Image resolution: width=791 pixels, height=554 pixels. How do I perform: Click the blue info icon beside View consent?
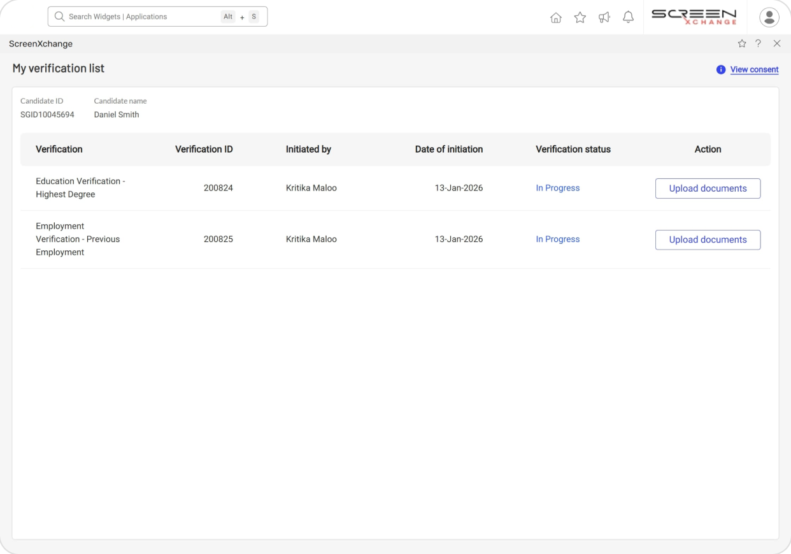pyautogui.click(x=720, y=69)
